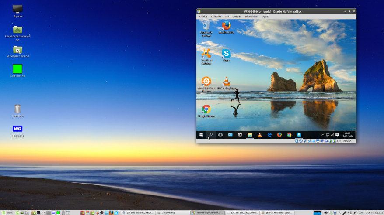This screenshot has height=215, width=384.
Task: Click the Bluetooth icon in host panel
Action: [340, 212]
